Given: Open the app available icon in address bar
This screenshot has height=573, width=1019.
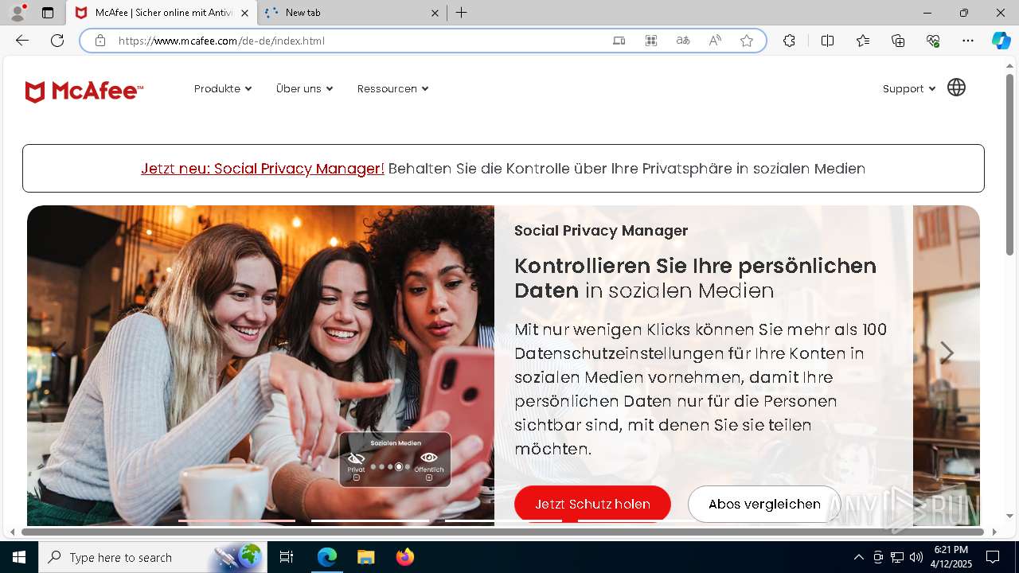Looking at the screenshot, I should coord(619,41).
